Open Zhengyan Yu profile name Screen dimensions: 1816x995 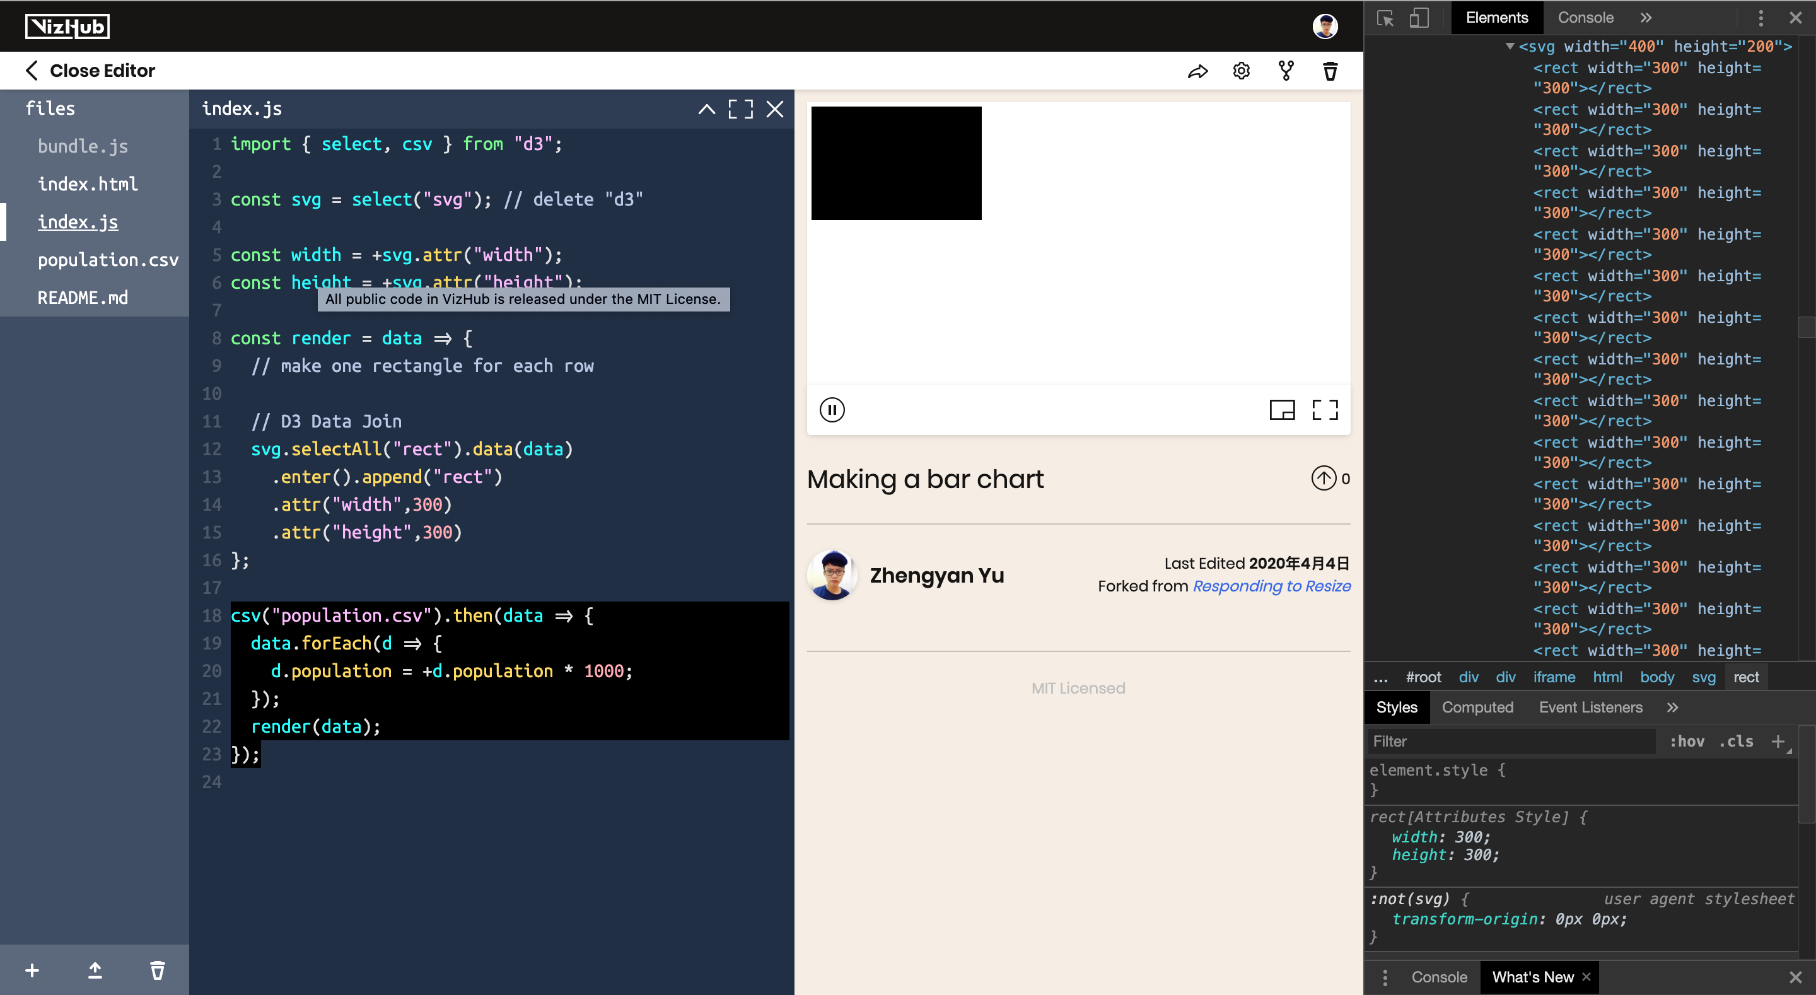pos(936,576)
